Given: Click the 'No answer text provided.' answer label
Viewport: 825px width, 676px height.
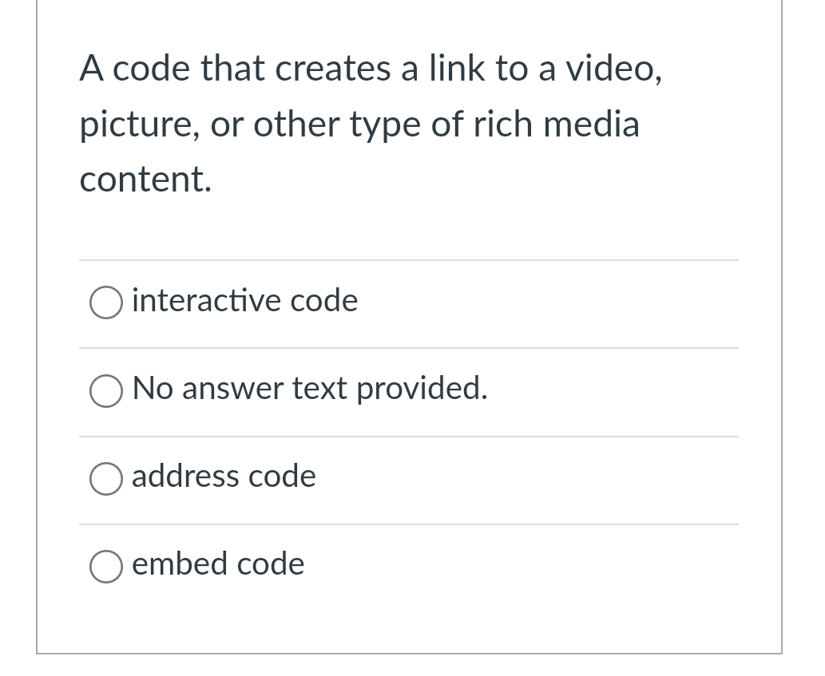Looking at the screenshot, I should [x=310, y=389].
